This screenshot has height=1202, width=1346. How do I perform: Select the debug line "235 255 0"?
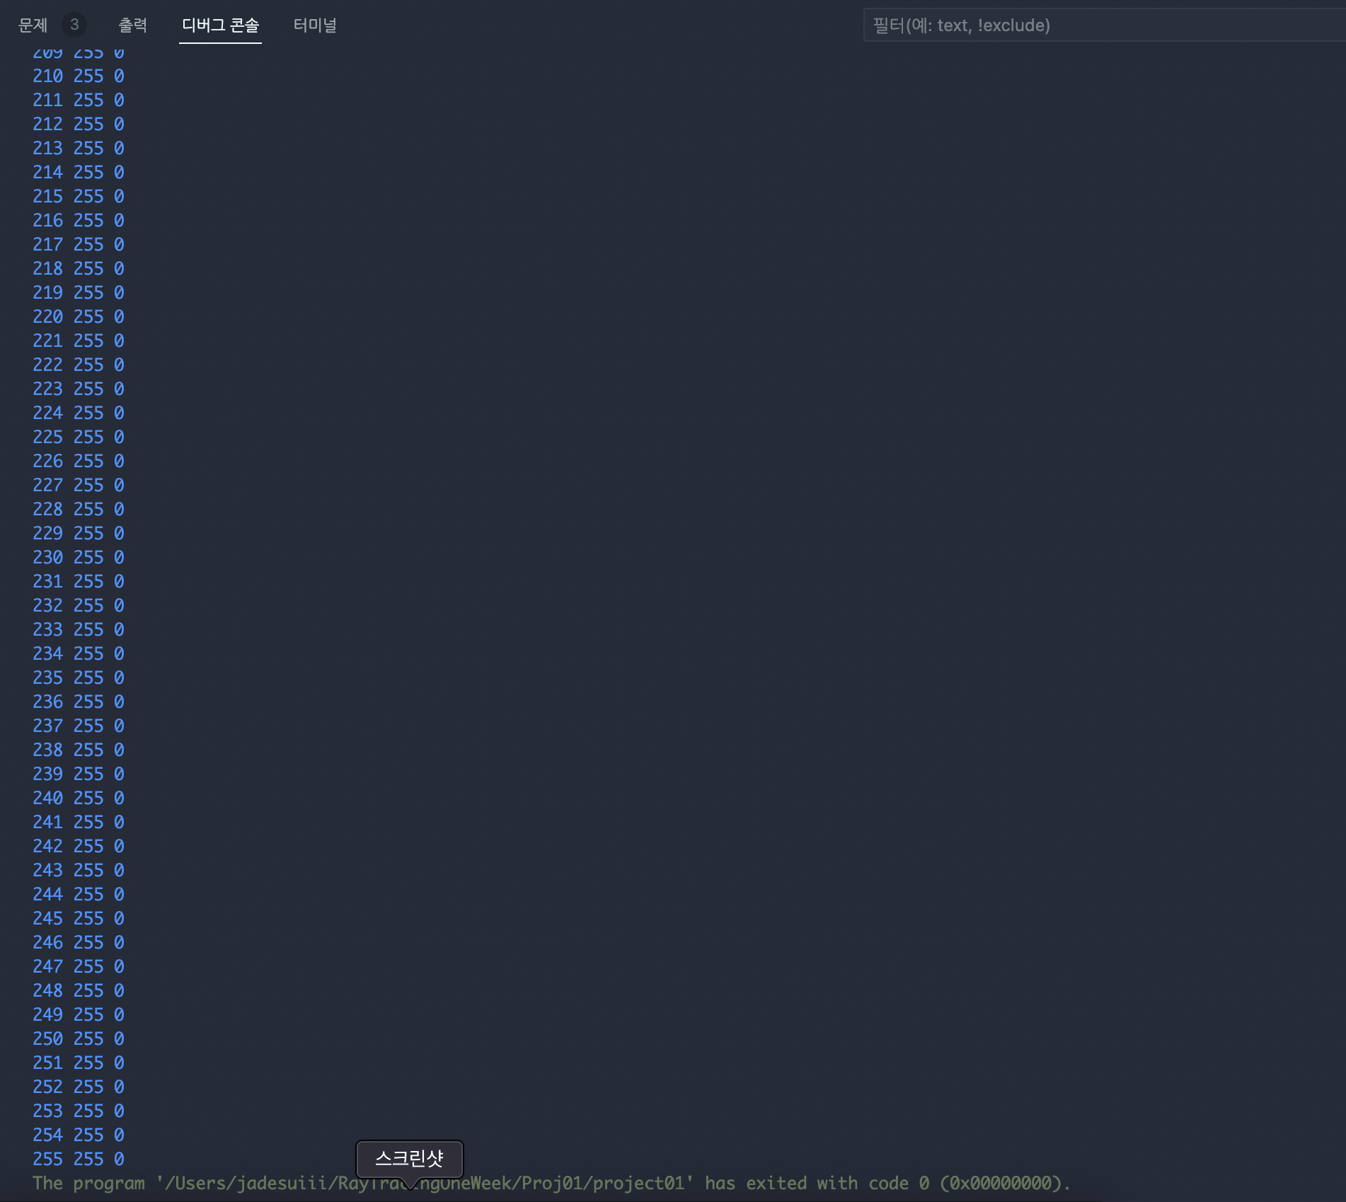79,677
